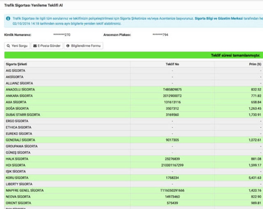263x209 pixels.
Task: Select the ORIENT SİGORTA row
Action: click(134, 203)
